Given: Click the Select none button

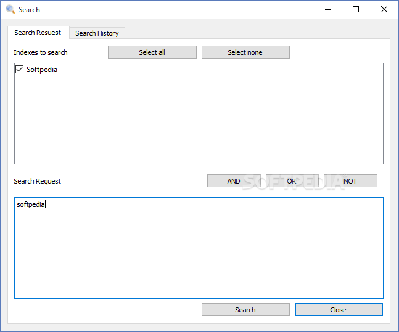Looking at the screenshot, I should [x=245, y=52].
